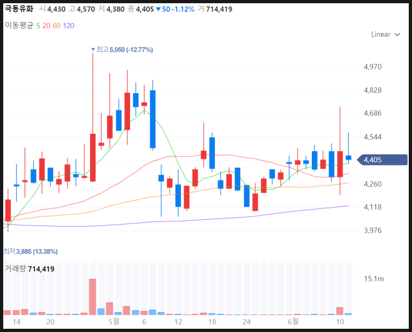Click the 24 date axis label
The image size is (412, 332).
246,322
